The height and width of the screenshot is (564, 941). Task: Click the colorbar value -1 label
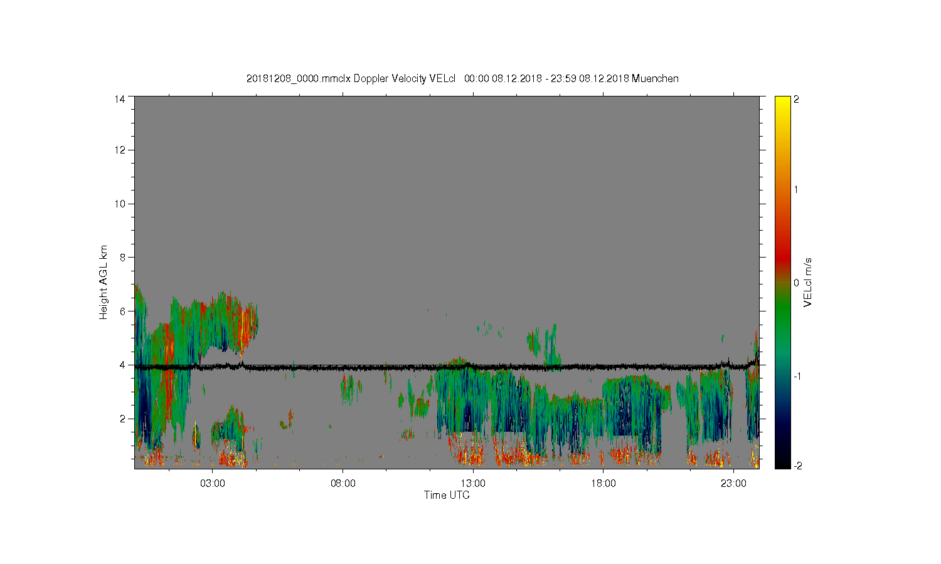[797, 376]
